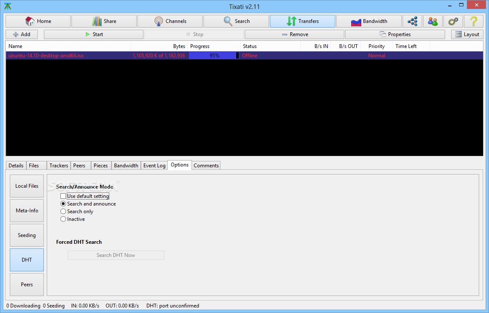489x313 pixels.
Task: Click the 95% progress bar
Action: click(x=214, y=55)
